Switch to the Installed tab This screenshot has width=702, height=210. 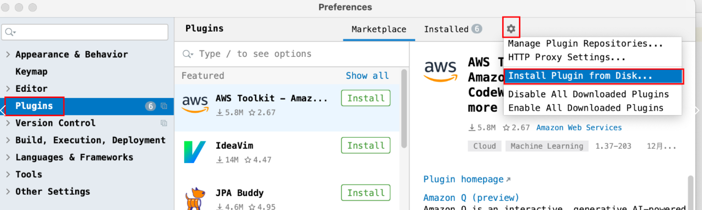click(446, 29)
